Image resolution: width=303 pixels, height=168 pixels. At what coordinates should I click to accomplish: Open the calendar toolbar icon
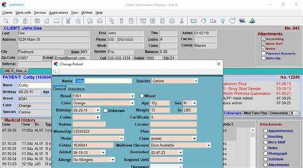[x=37, y=21]
